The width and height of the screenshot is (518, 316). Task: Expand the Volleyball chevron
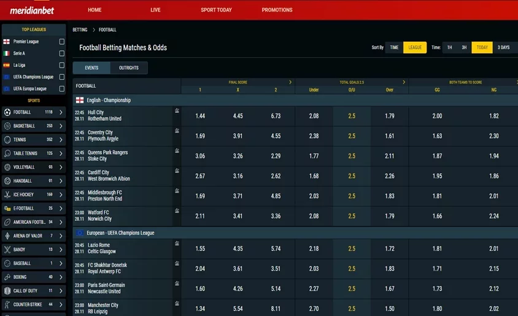[x=61, y=167]
